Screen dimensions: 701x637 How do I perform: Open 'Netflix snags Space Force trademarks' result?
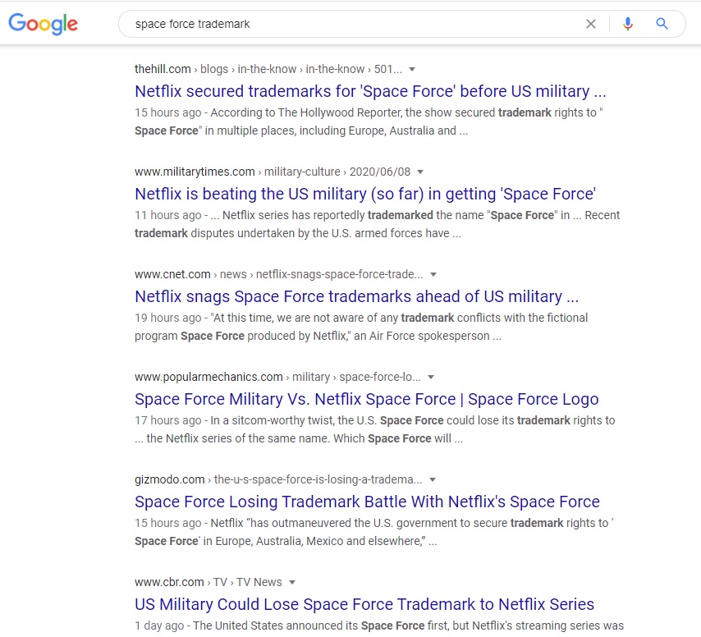[357, 296]
